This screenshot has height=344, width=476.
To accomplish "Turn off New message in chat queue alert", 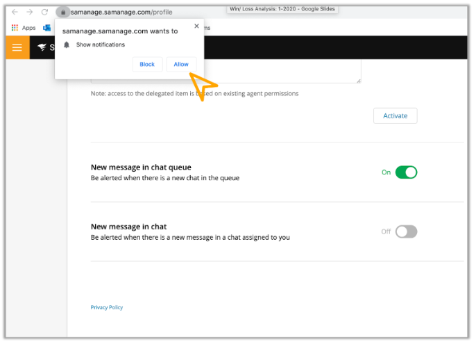I will (x=406, y=172).
